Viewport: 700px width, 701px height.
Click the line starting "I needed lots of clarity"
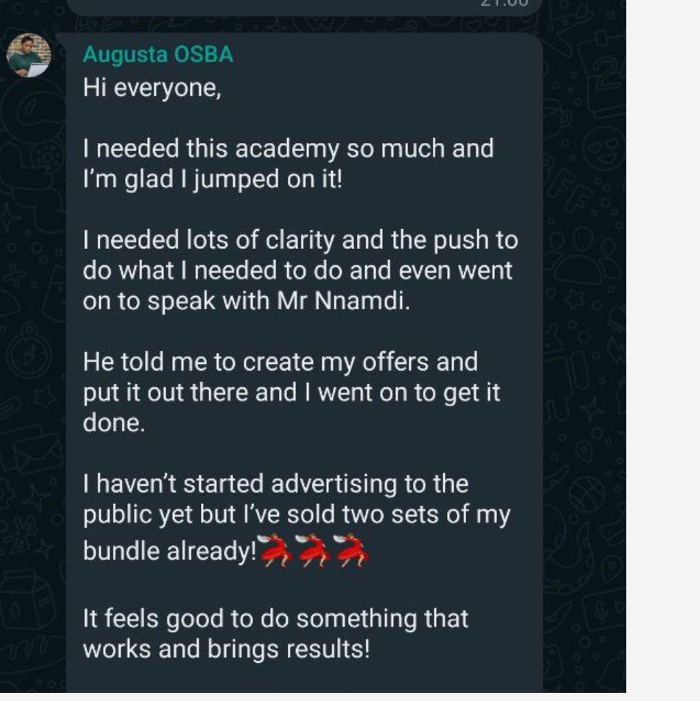point(300,240)
